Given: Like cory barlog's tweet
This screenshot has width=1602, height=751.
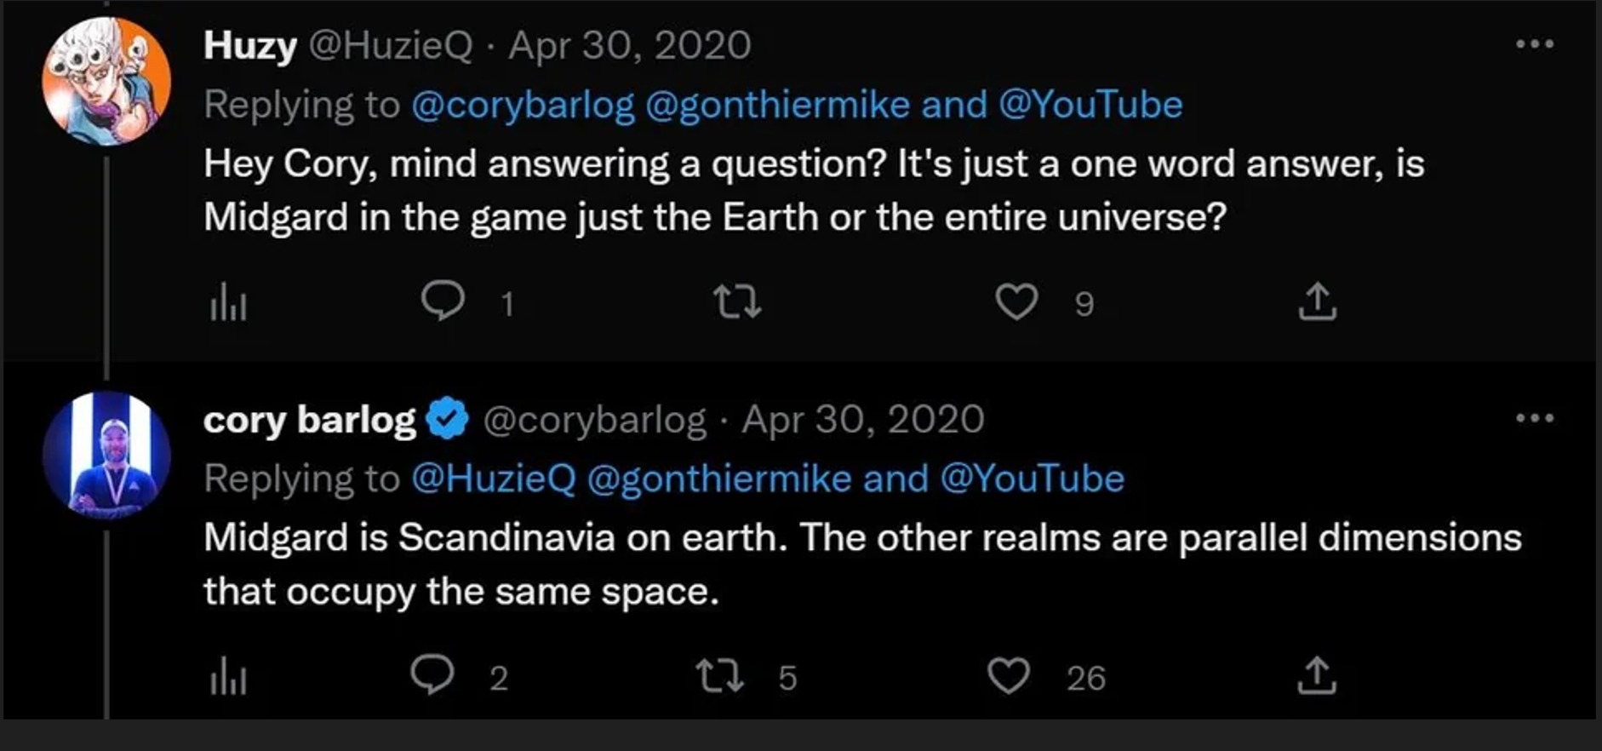Looking at the screenshot, I should (x=1009, y=676).
